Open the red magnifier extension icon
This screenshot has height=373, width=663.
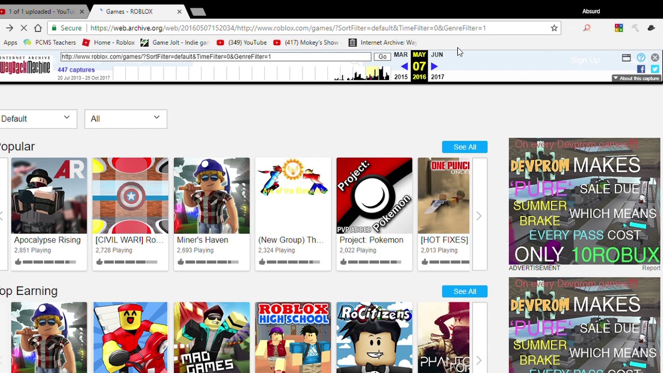[587, 28]
